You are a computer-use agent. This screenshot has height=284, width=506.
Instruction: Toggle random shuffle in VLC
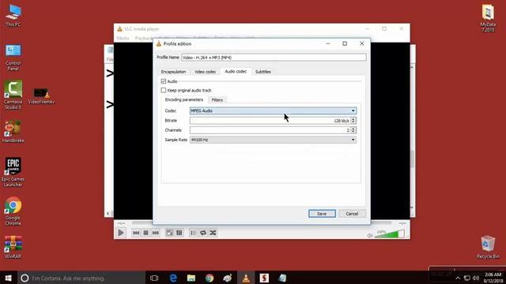[x=213, y=233]
